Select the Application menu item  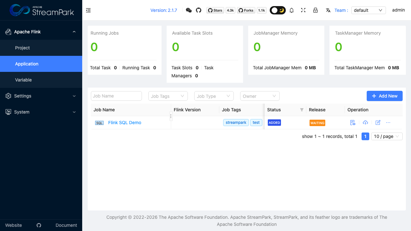click(x=41, y=64)
